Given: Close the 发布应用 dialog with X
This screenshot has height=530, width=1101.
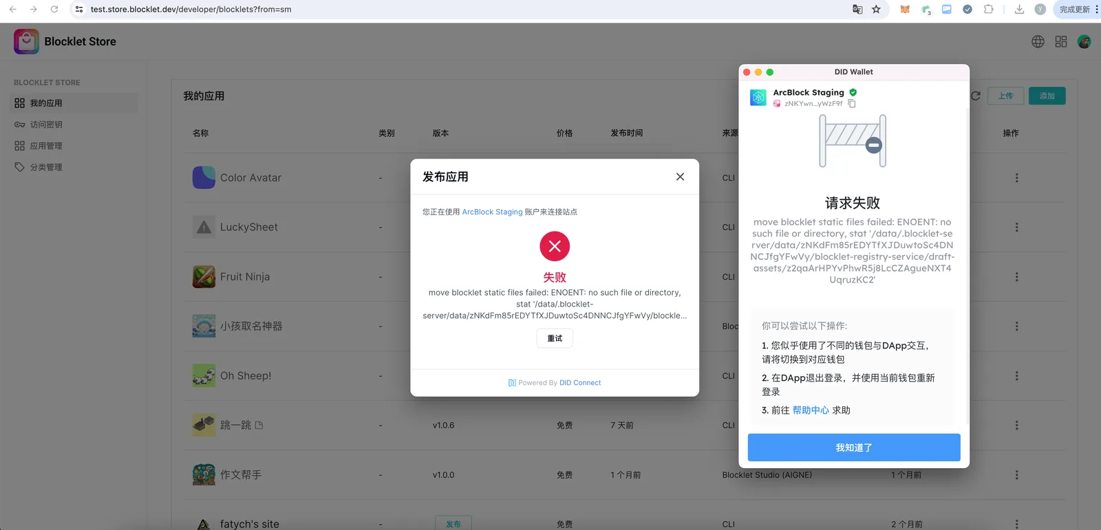Looking at the screenshot, I should (x=680, y=177).
